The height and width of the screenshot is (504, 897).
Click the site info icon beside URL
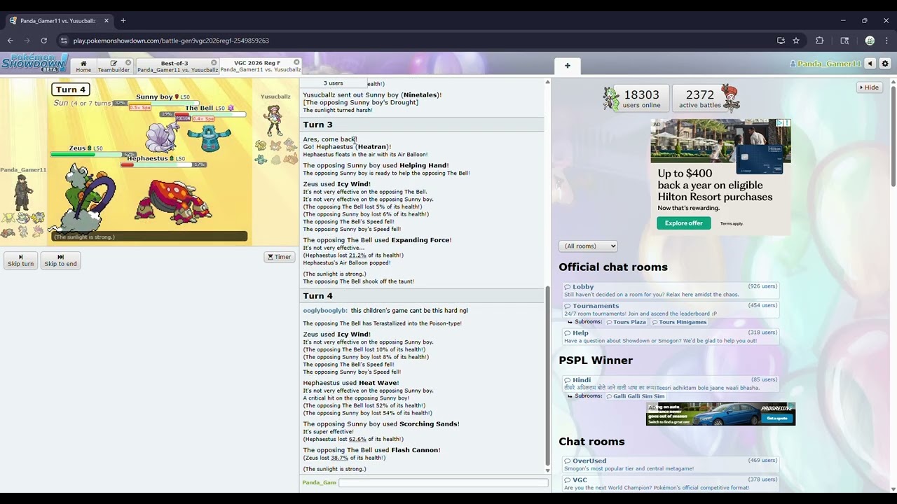point(63,41)
